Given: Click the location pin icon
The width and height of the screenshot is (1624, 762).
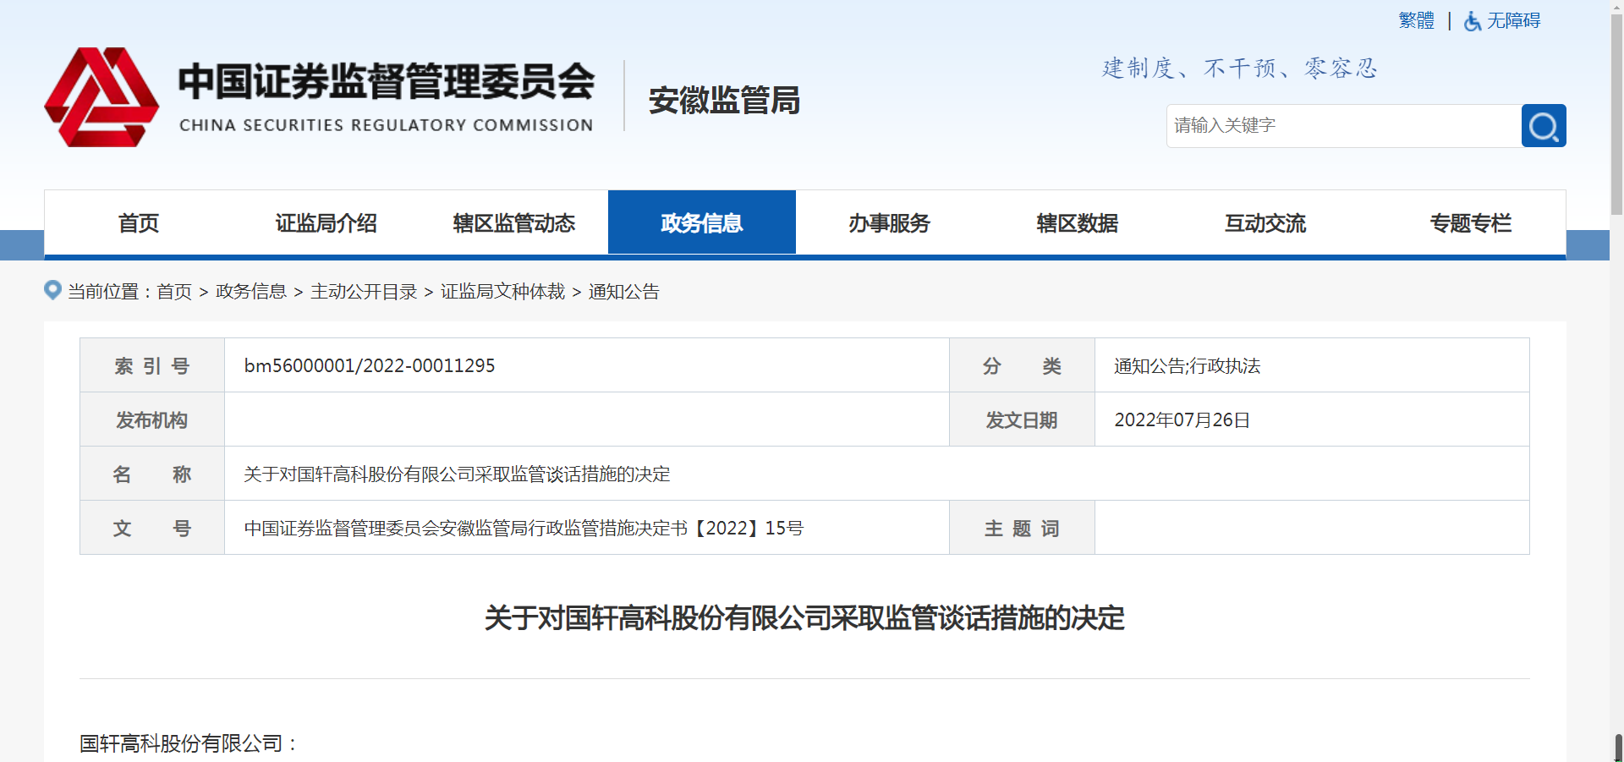Looking at the screenshot, I should point(52,290).
